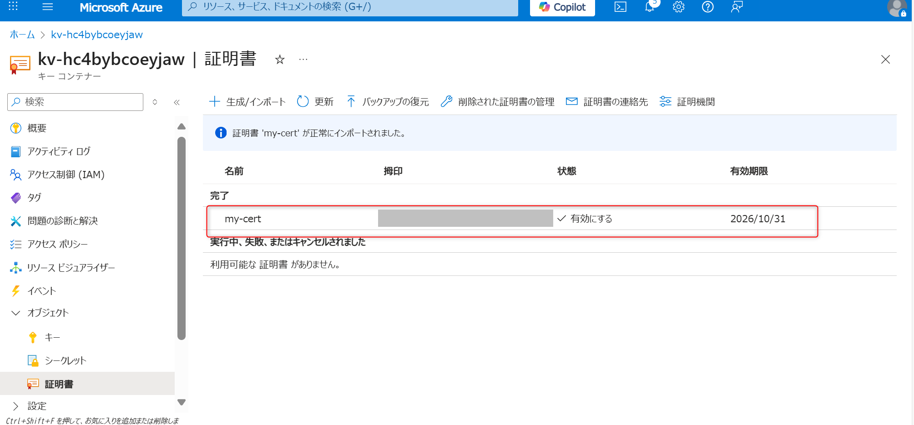Image resolution: width=914 pixels, height=425 pixels.
Task: Collapse the オブジェクト section
Action: click(16, 313)
